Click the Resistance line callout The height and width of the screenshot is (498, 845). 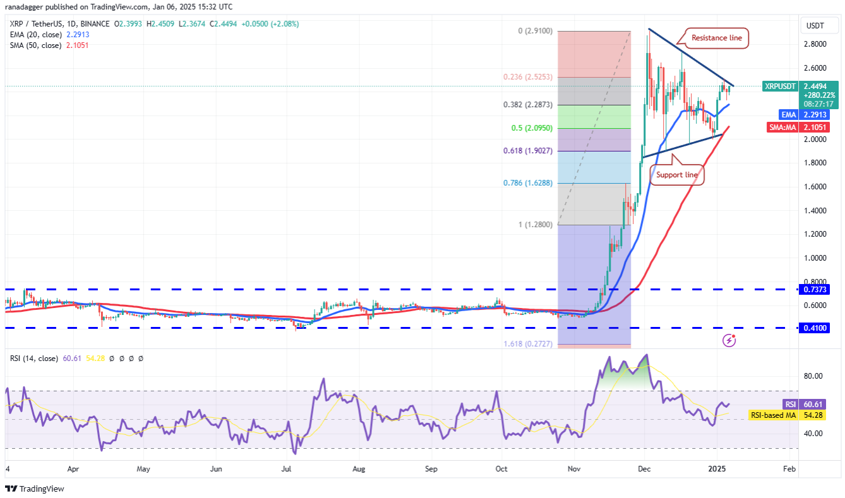pos(716,38)
